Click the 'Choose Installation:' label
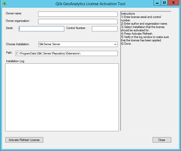181x151 pixels. (x=18, y=44)
